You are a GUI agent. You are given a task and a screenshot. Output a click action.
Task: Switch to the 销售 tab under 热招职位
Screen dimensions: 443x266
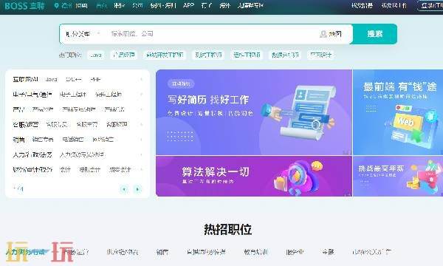click(162, 252)
